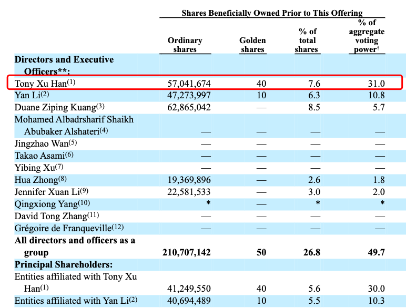Click the % of total shares header
The image size is (406, 308).
[307, 40]
